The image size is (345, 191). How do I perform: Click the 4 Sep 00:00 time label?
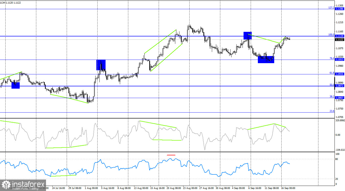(238, 188)
